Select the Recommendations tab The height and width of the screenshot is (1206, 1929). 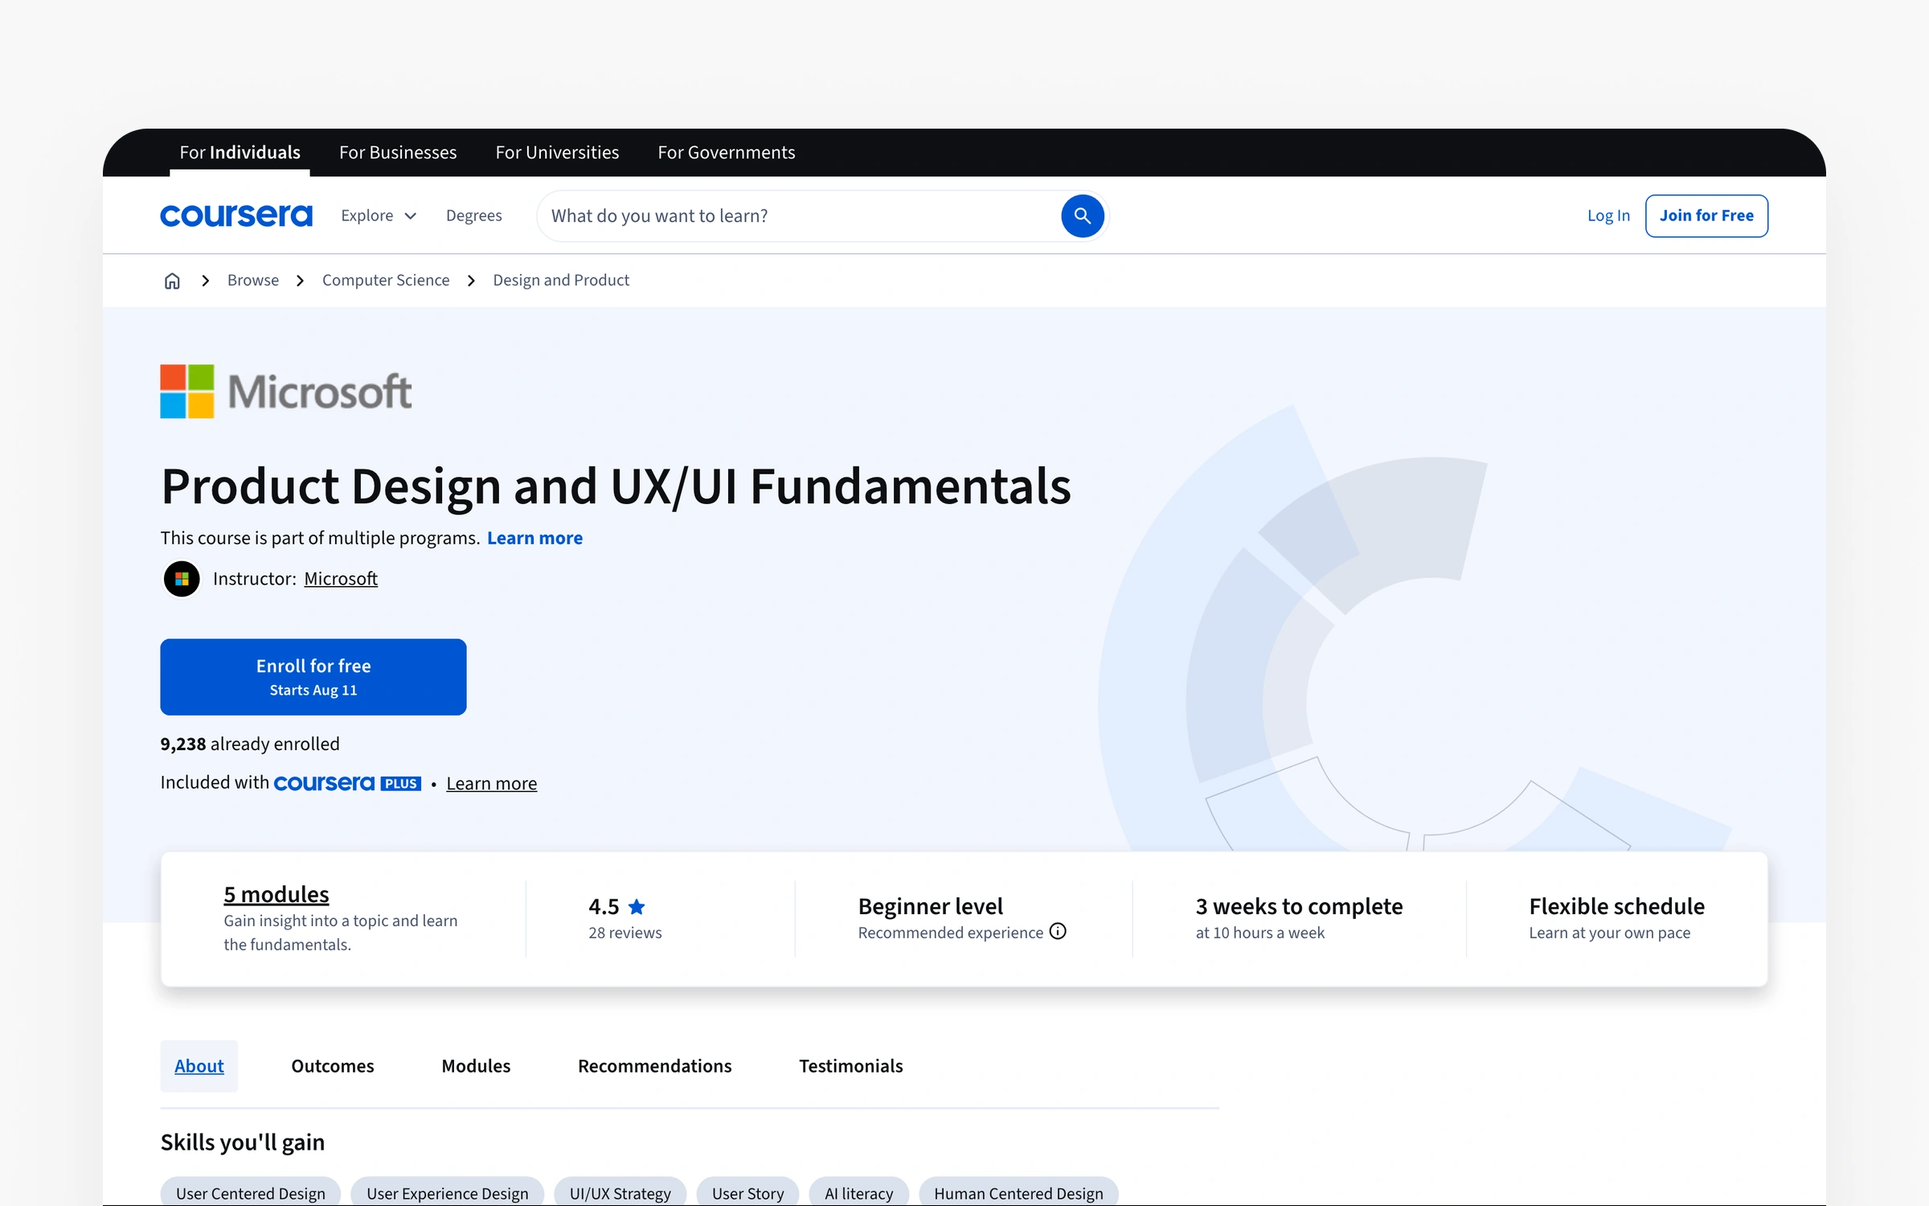click(655, 1066)
